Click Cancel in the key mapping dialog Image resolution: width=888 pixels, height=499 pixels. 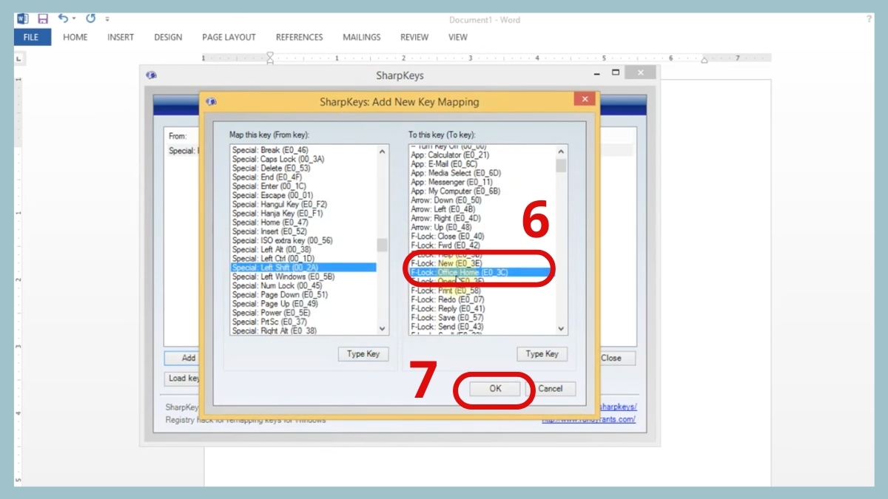click(550, 389)
